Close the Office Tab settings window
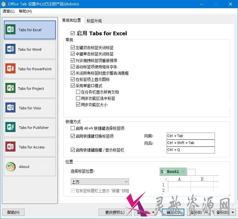Viewport: 238px width, 219px height. (230, 4)
